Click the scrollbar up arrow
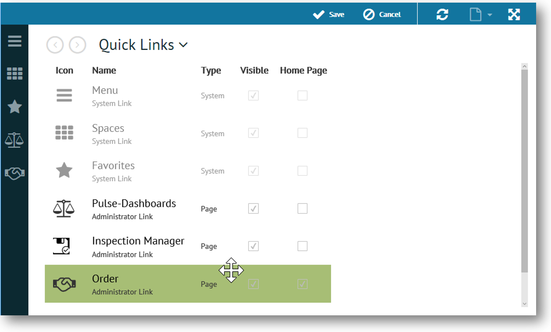Image resolution: width=551 pixels, height=332 pixels. coord(525,66)
